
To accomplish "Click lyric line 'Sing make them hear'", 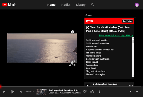I will tap(96, 71).
